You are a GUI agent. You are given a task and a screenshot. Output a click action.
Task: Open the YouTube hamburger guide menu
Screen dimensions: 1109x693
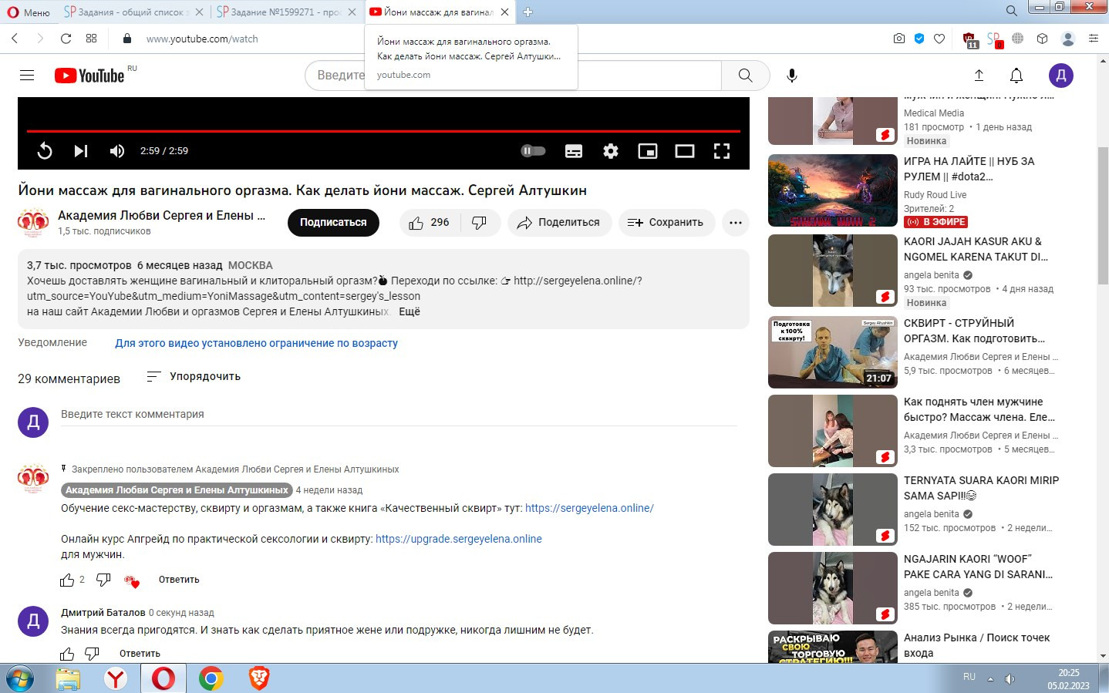pyautogui.click(x=27, y=75)
